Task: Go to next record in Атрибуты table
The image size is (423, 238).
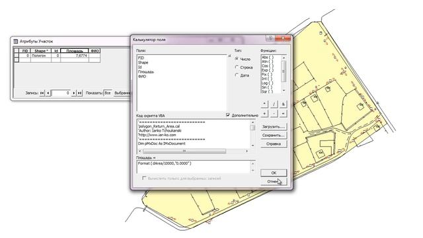Action: coord(73,93)
